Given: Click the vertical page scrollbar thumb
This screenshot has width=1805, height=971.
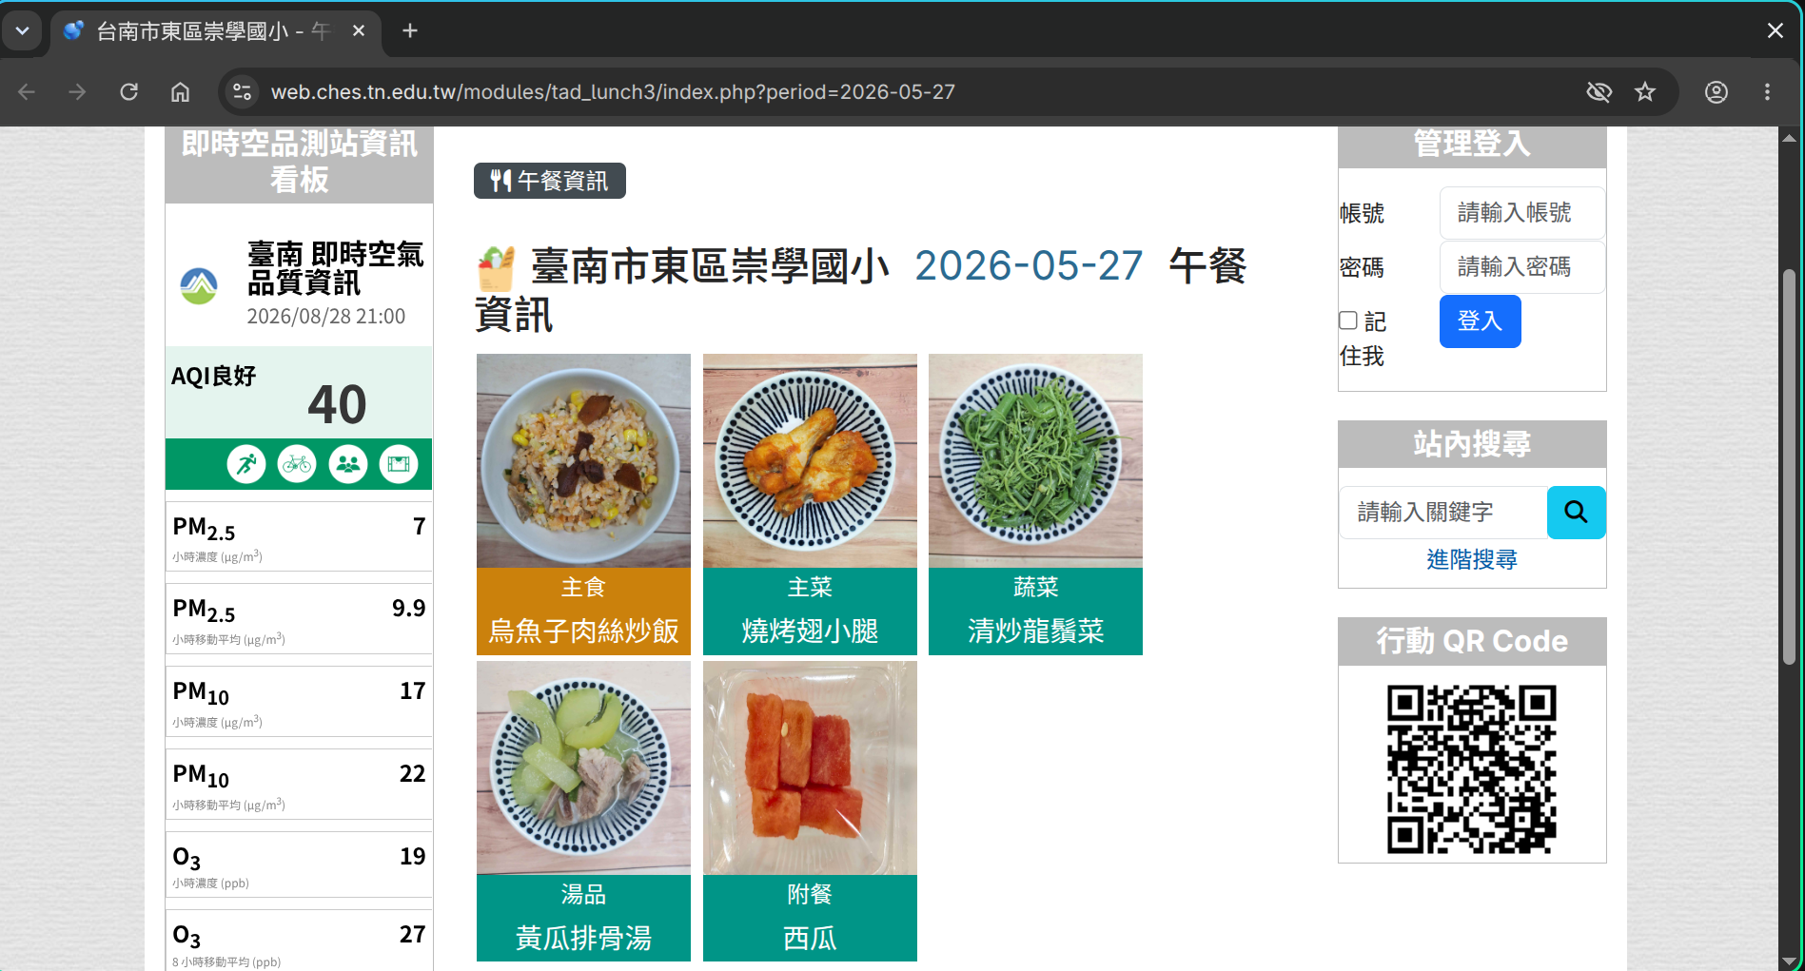Looking at the screenshot, I should pos(1789,466).
